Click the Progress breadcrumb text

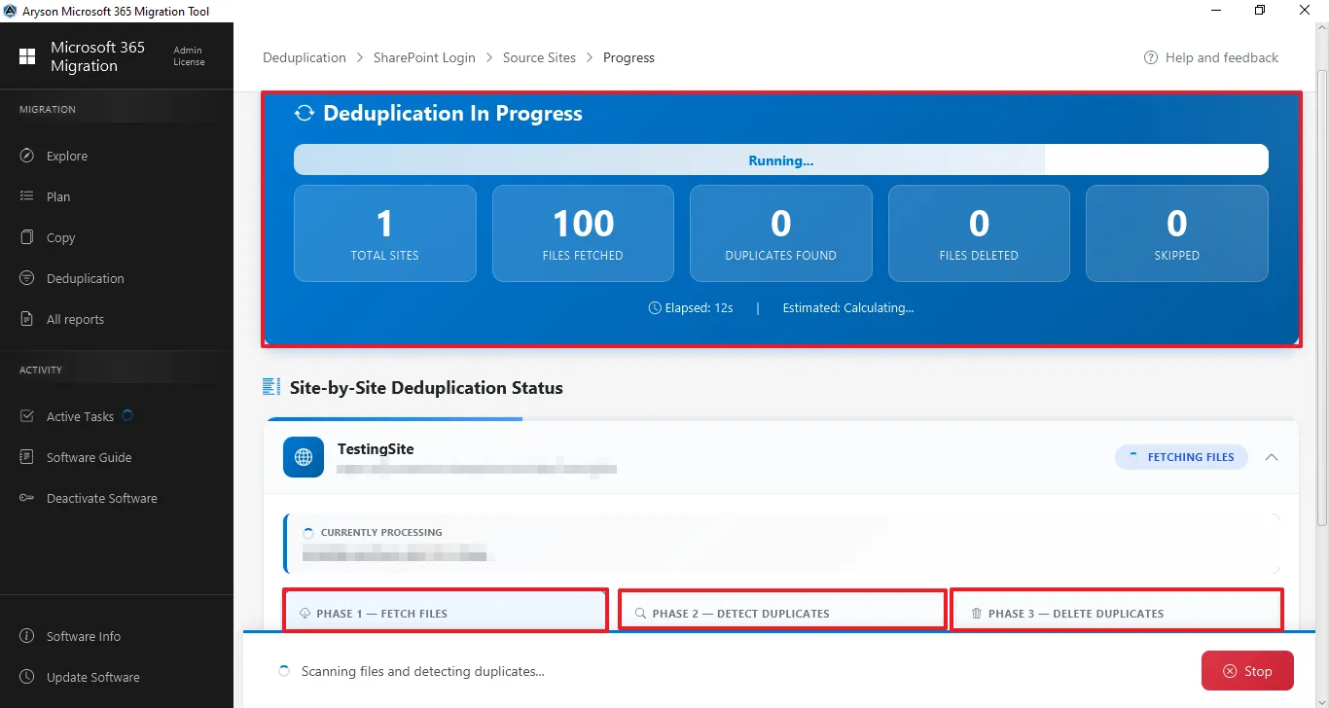click(629, 57)
